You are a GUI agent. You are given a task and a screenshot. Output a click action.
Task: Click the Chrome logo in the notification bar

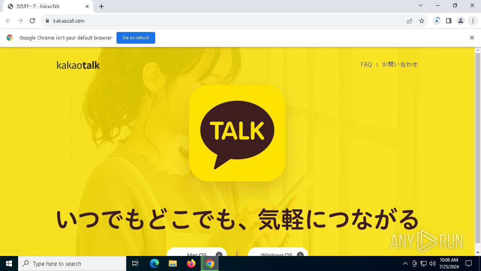pyautogui.click(x=10, y=38)
